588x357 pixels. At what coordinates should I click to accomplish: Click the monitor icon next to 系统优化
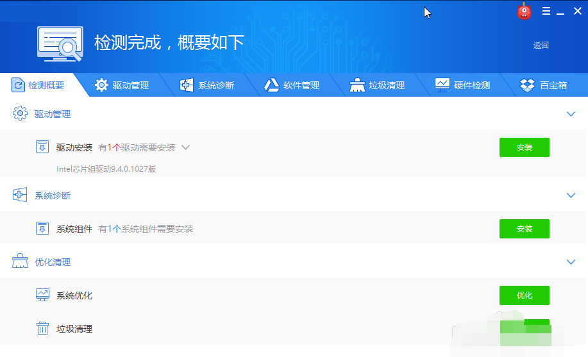(x=42, y=295)
